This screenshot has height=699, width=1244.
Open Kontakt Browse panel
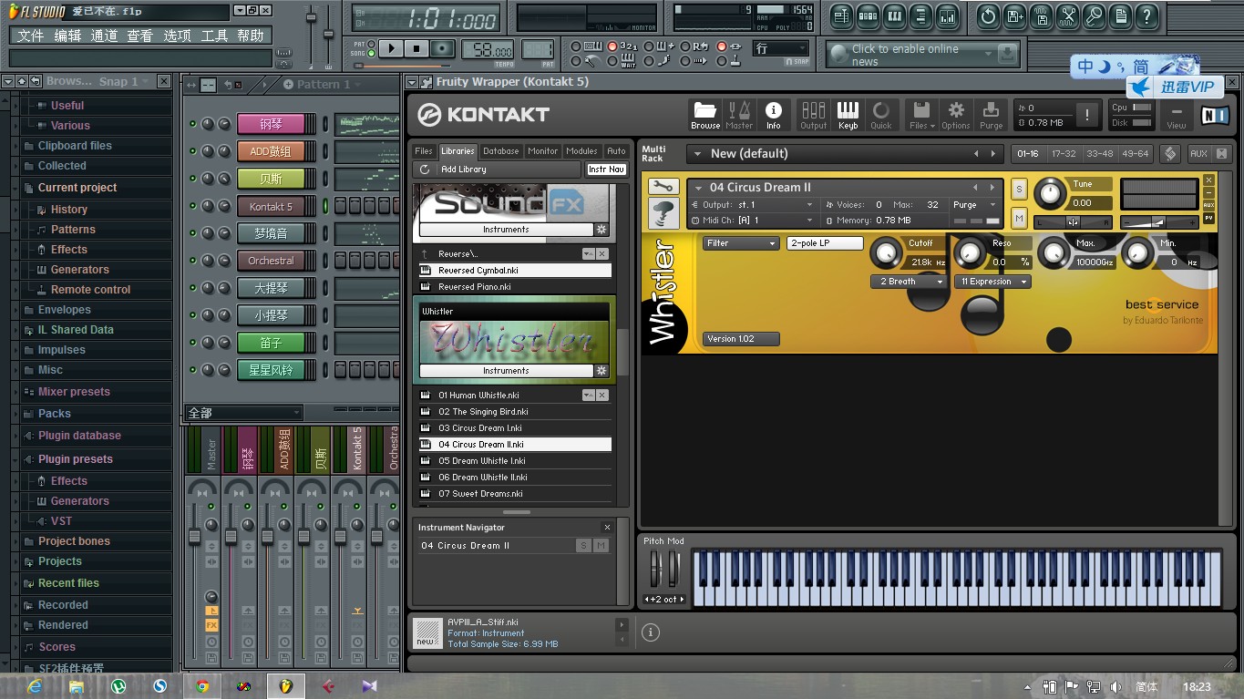(704, 115)
